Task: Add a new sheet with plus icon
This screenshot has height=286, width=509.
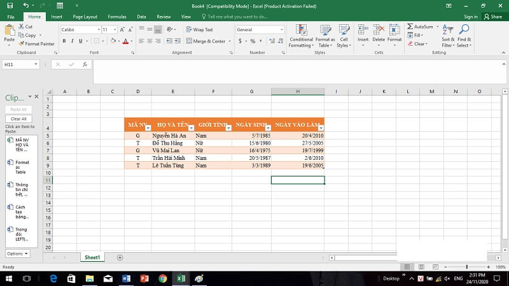Action: pos(120,257)
